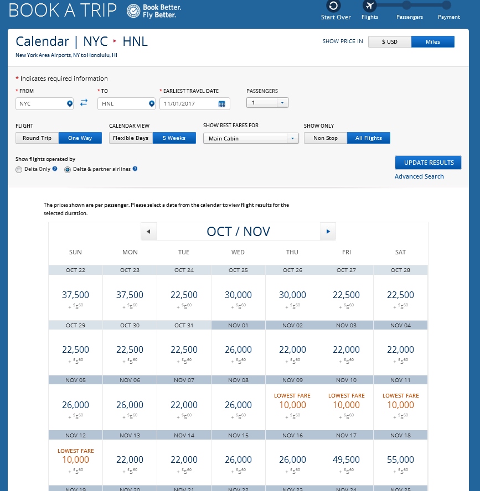This screenshot has width=480, height=491.
Task: Open the Passengers count dropdown
Action: (282, 102)
